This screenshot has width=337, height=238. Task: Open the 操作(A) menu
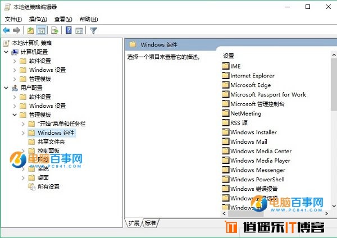pos(38,19)
